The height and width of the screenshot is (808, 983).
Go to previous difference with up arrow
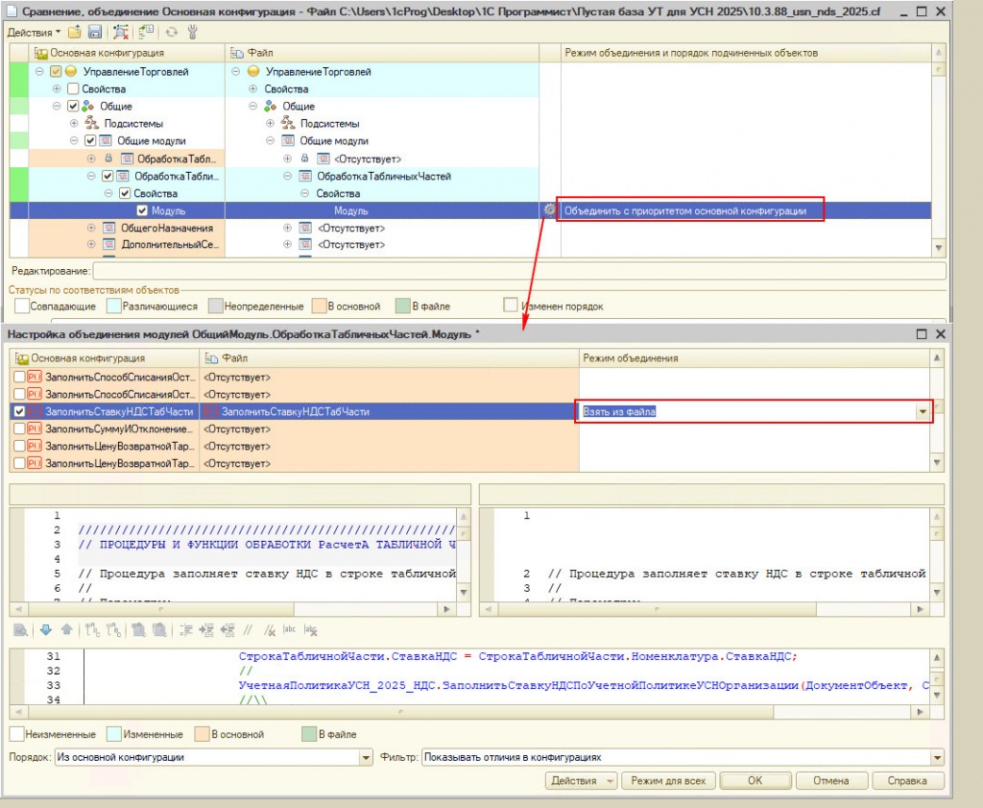66,630
